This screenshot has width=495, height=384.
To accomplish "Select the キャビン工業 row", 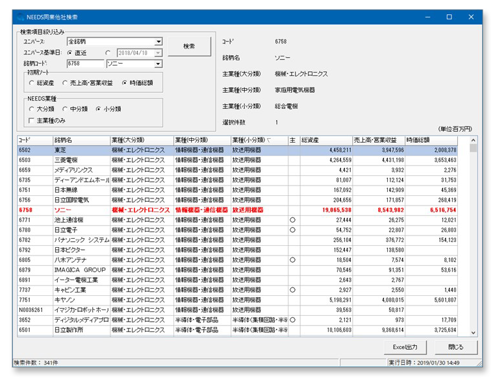I will [x=237, y=290].
